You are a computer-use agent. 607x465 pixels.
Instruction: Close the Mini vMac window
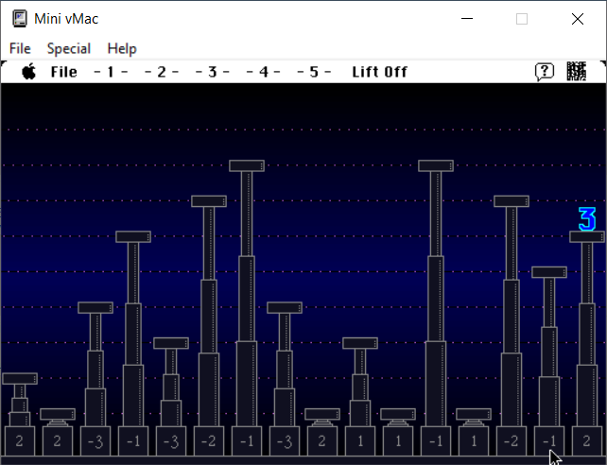pyautogui.click(x=578, y=19)
